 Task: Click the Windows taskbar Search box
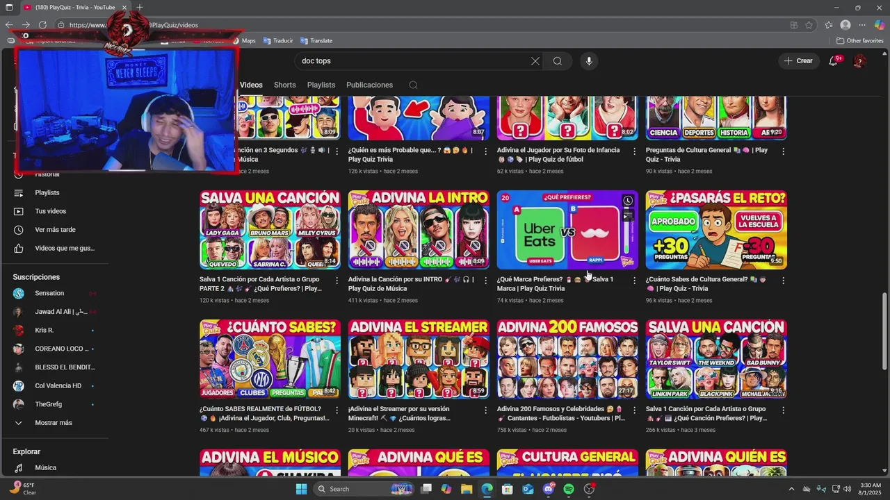click(365, 489)
